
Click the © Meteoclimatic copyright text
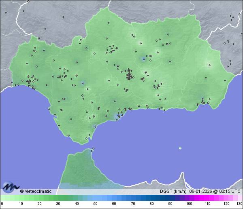[x=36, y=191]
